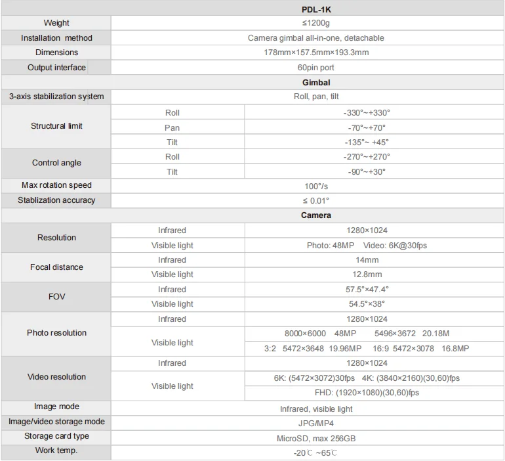Select the Weight row label

56,24
